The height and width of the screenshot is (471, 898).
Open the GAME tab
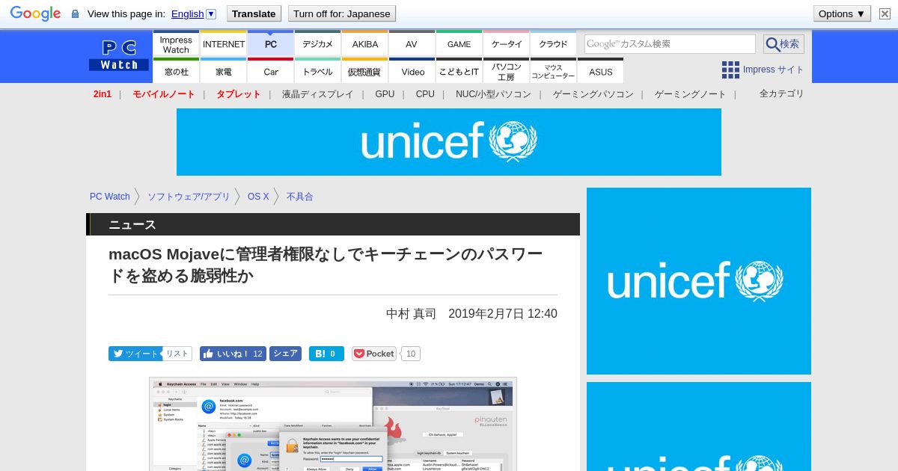[459, 44]
